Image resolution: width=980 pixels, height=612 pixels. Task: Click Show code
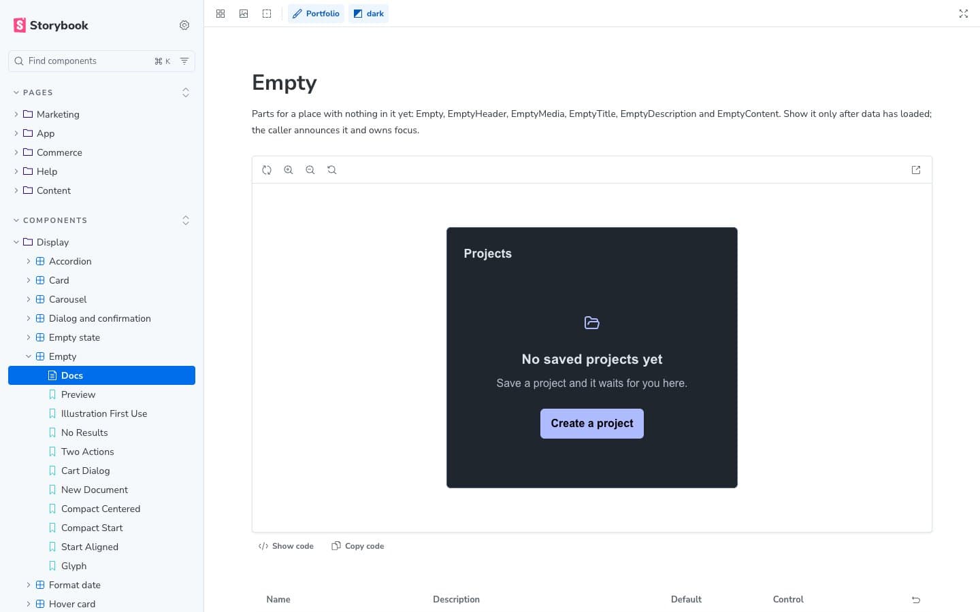[x=286, y=546]
